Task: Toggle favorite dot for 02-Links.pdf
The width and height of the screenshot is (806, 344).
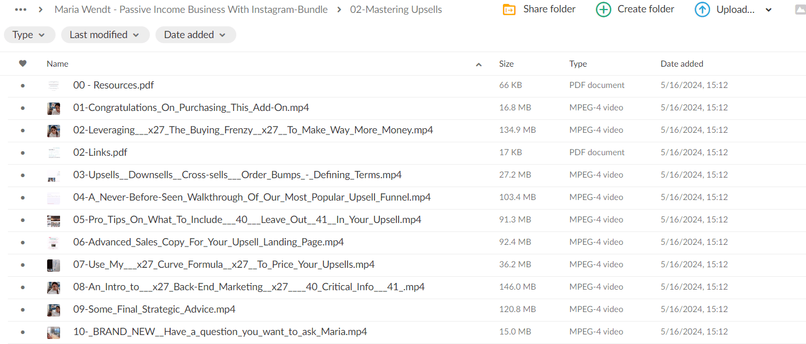Action: pos(22,153)
